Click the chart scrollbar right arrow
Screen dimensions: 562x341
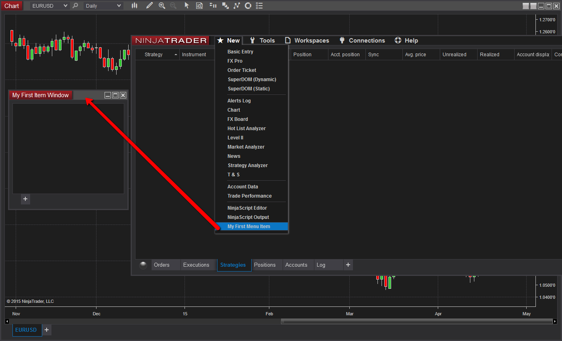click(x=555, y=321)
